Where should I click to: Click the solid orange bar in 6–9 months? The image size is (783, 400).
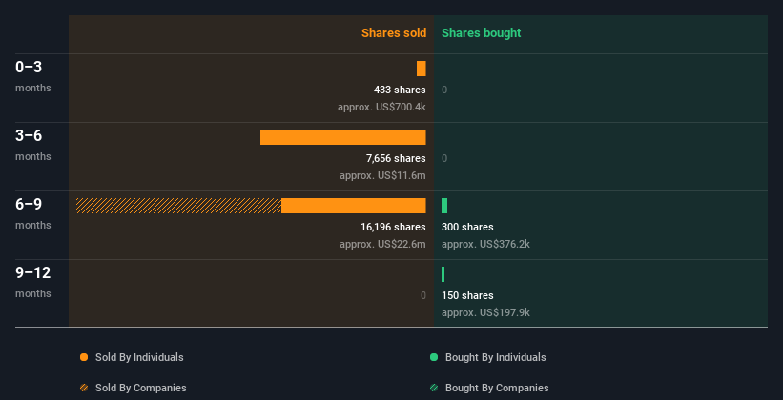click(x=354, y=206)
